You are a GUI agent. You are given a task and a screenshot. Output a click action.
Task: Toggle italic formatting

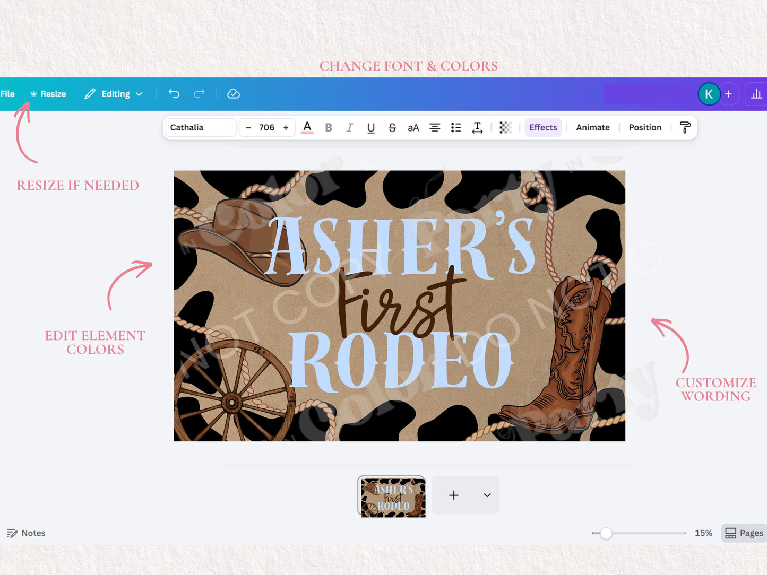coord(349,127)
